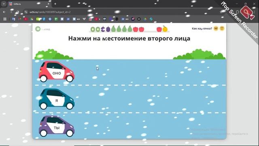
Task: Open the apps grid in bookmarks bar
Action: (x=5, y=19)
